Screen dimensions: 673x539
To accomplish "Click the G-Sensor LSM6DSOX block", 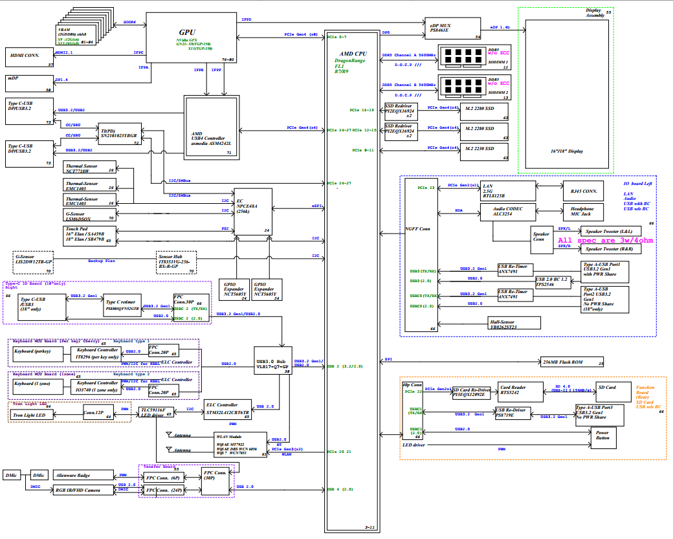I will tap(90, 215).
